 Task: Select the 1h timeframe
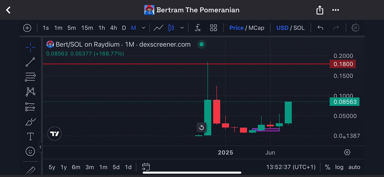pos(102,28)
